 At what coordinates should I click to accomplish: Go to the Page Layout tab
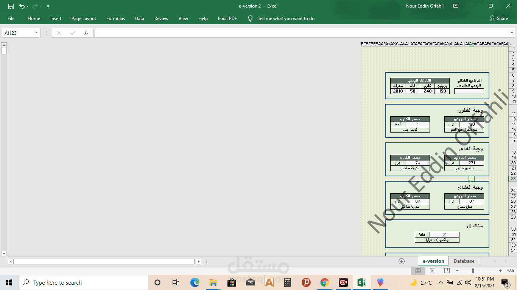pos(84,19)
